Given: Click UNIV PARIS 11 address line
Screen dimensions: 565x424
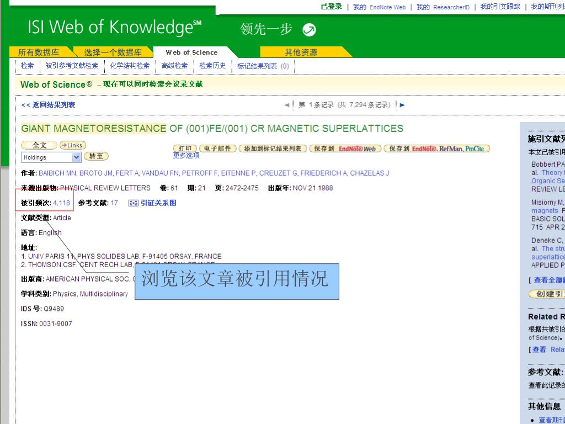Looking at the screenshot, I should click(121, 256).
